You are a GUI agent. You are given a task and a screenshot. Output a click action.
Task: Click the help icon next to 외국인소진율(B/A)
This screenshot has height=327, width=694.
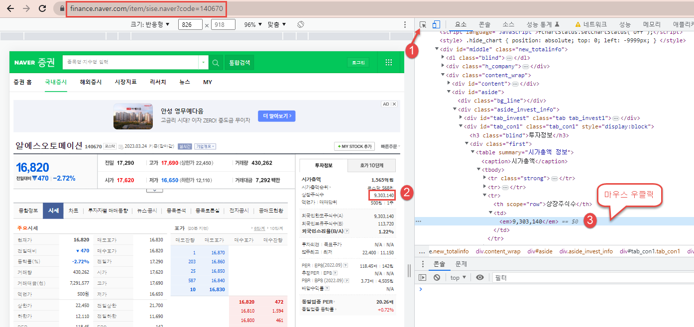[347, 231]
